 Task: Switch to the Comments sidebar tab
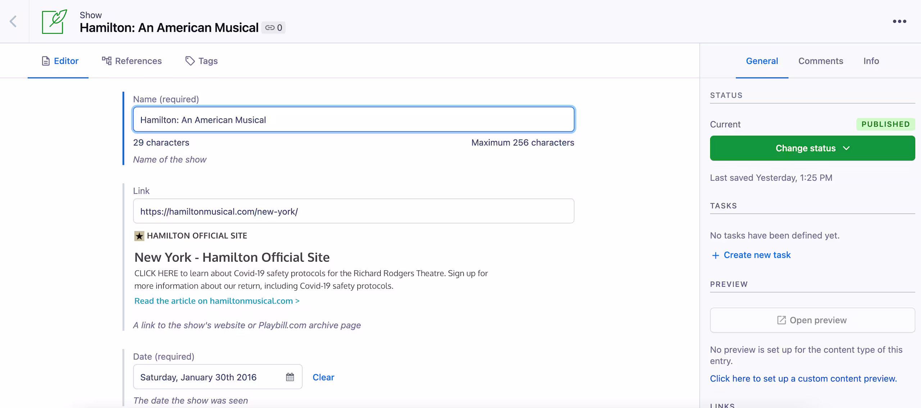coord(821,61)
